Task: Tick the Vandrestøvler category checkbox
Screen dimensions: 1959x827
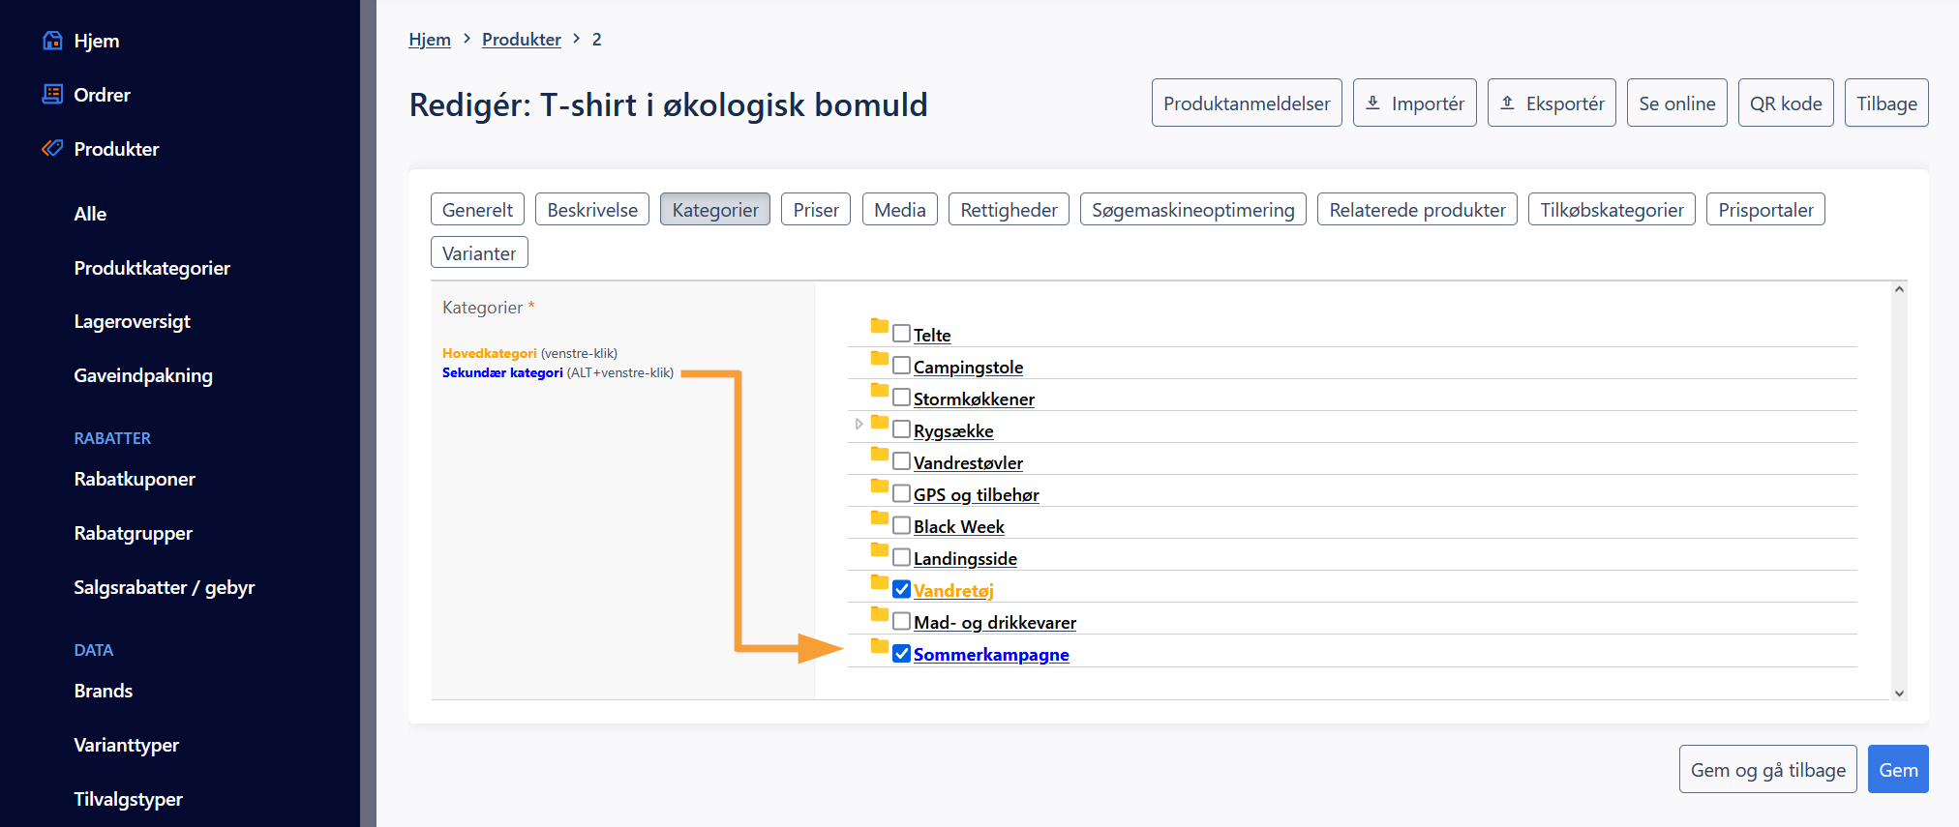Action: (x=902, y=461)
